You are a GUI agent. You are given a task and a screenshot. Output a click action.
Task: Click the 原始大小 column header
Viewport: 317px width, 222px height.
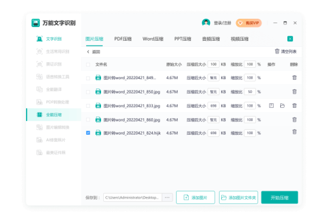pyautogui.click(x=174, y=64)
